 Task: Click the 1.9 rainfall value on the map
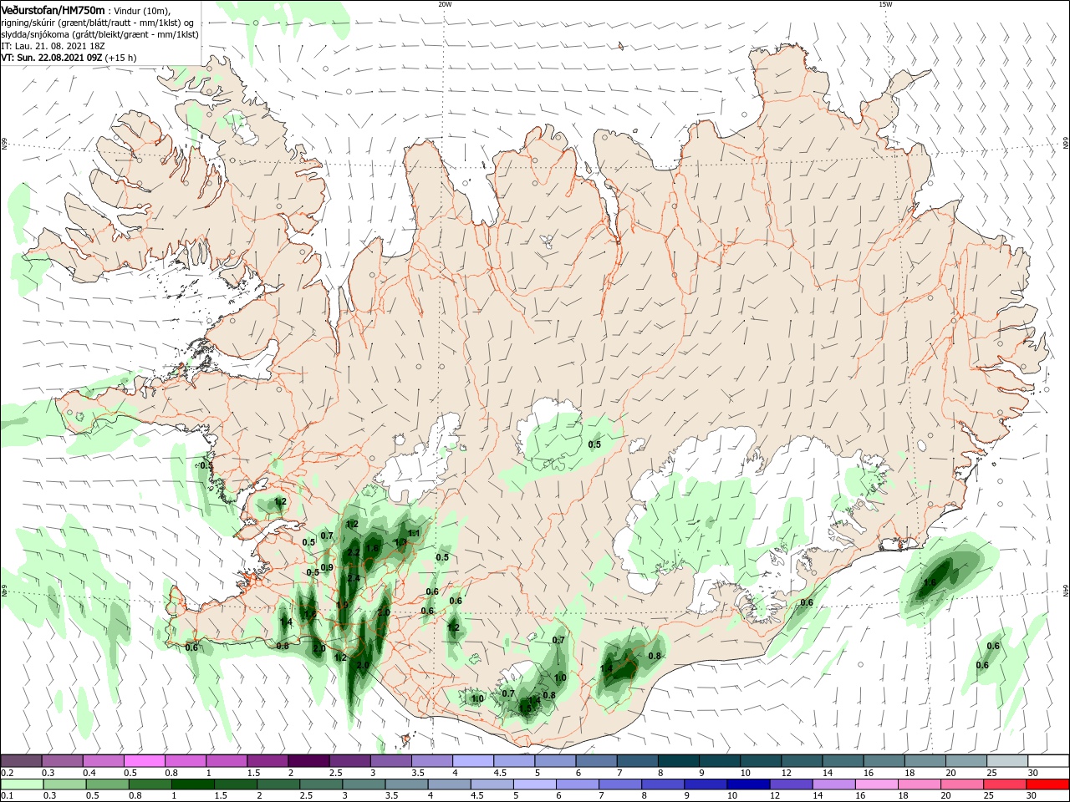[342, 605]
